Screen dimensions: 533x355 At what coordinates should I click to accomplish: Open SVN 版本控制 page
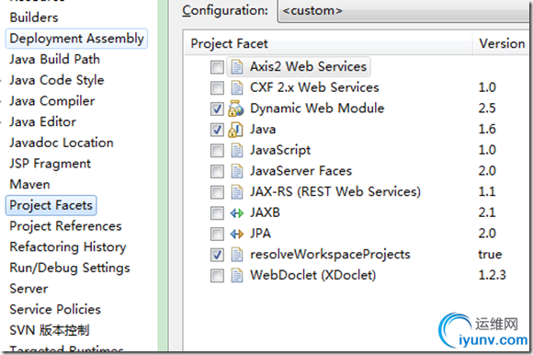pos(50,330)
